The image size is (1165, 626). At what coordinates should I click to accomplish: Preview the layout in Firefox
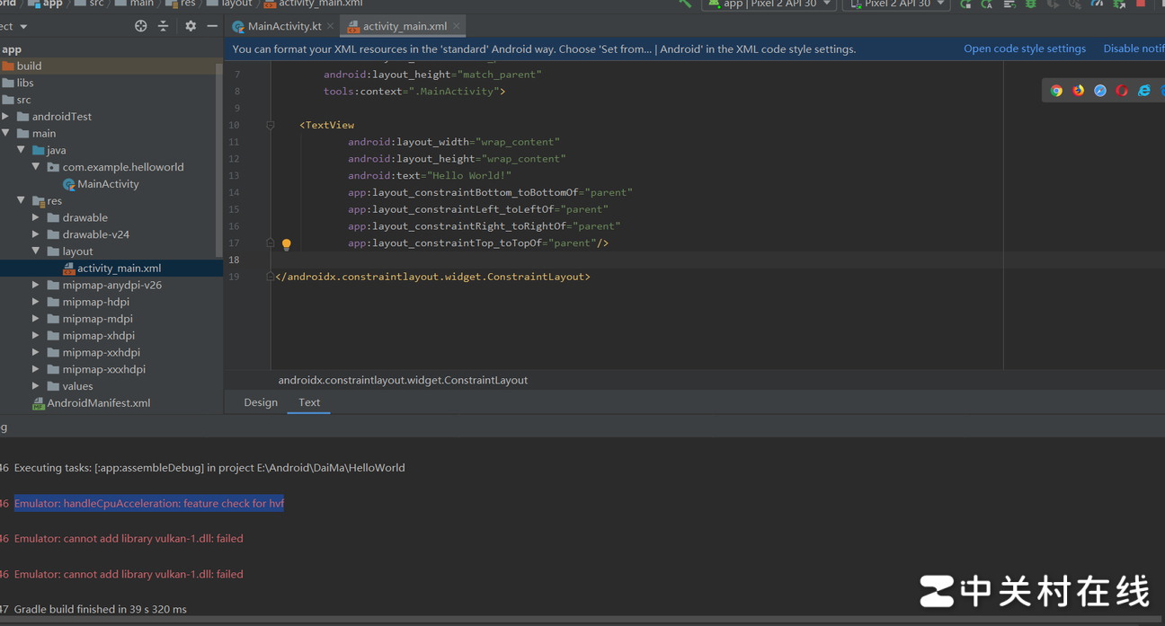pyautogui.click(x=1078, y=90)
